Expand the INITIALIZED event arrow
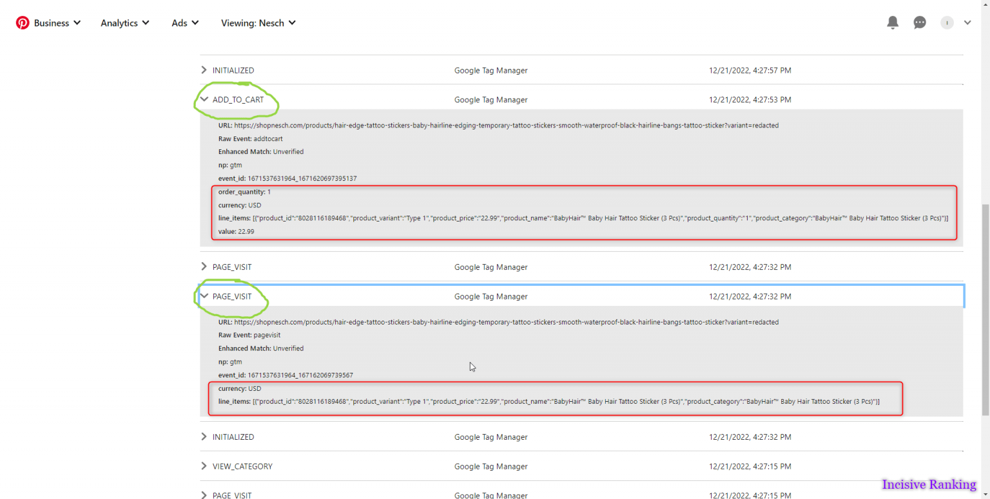Screen dimensions: 990x499 (204, 70)
